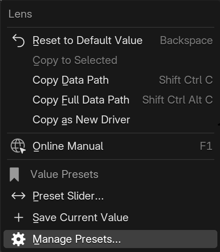Click the Online Manual globe icon
Image resolution: width=220 pixels, height=252 pixels.
(x=18, y=146)
